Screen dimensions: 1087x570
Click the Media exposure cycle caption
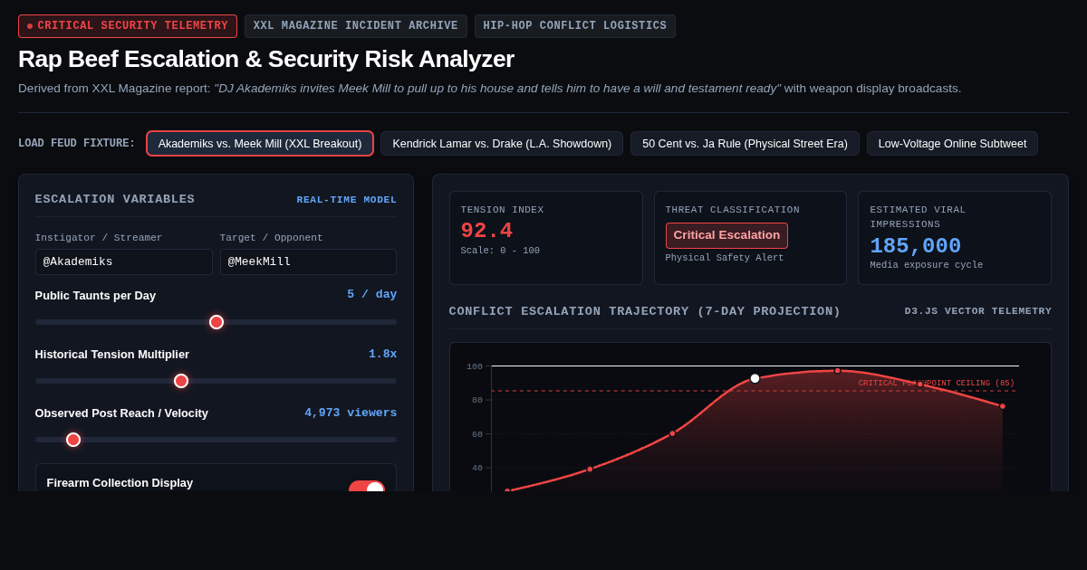(927, 265)
